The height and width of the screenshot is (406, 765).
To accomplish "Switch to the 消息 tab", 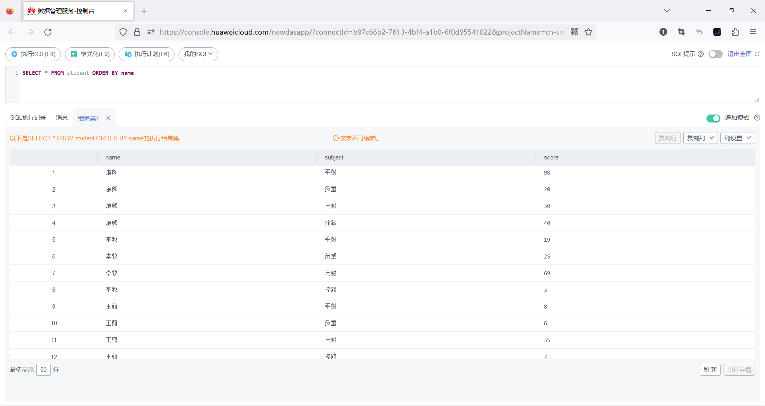I will (62, 118).
